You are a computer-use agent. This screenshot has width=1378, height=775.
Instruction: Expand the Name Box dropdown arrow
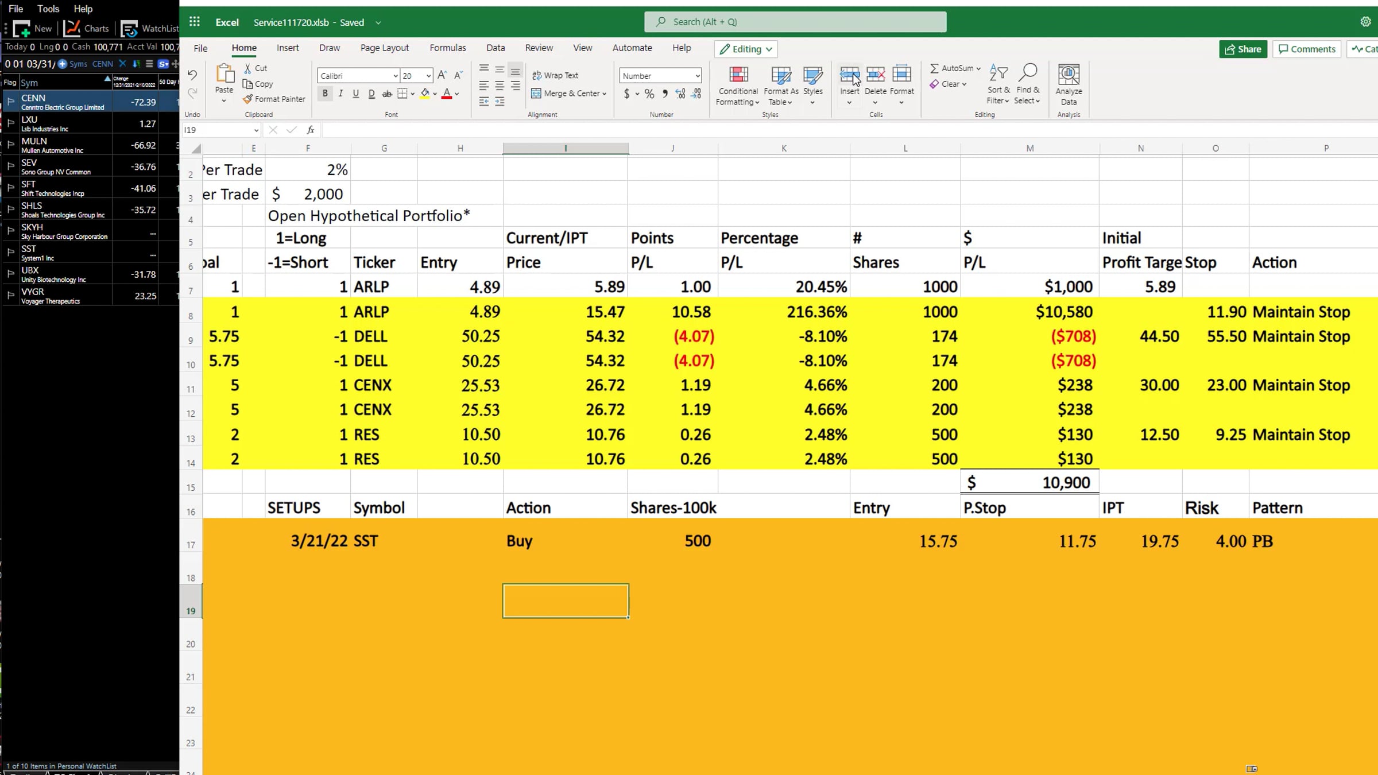(x=256, y=130)
